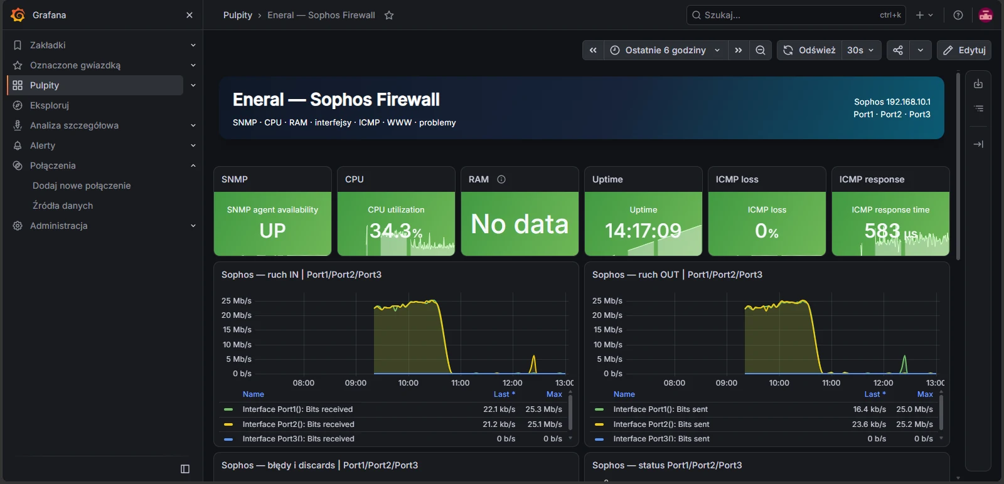Open the RAM panel info icon
Viewport: 1004px width, 484px height.
click(501, 179)
